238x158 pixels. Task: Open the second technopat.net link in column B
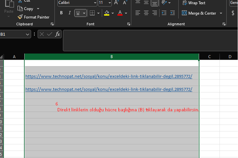tap(109, 89)
